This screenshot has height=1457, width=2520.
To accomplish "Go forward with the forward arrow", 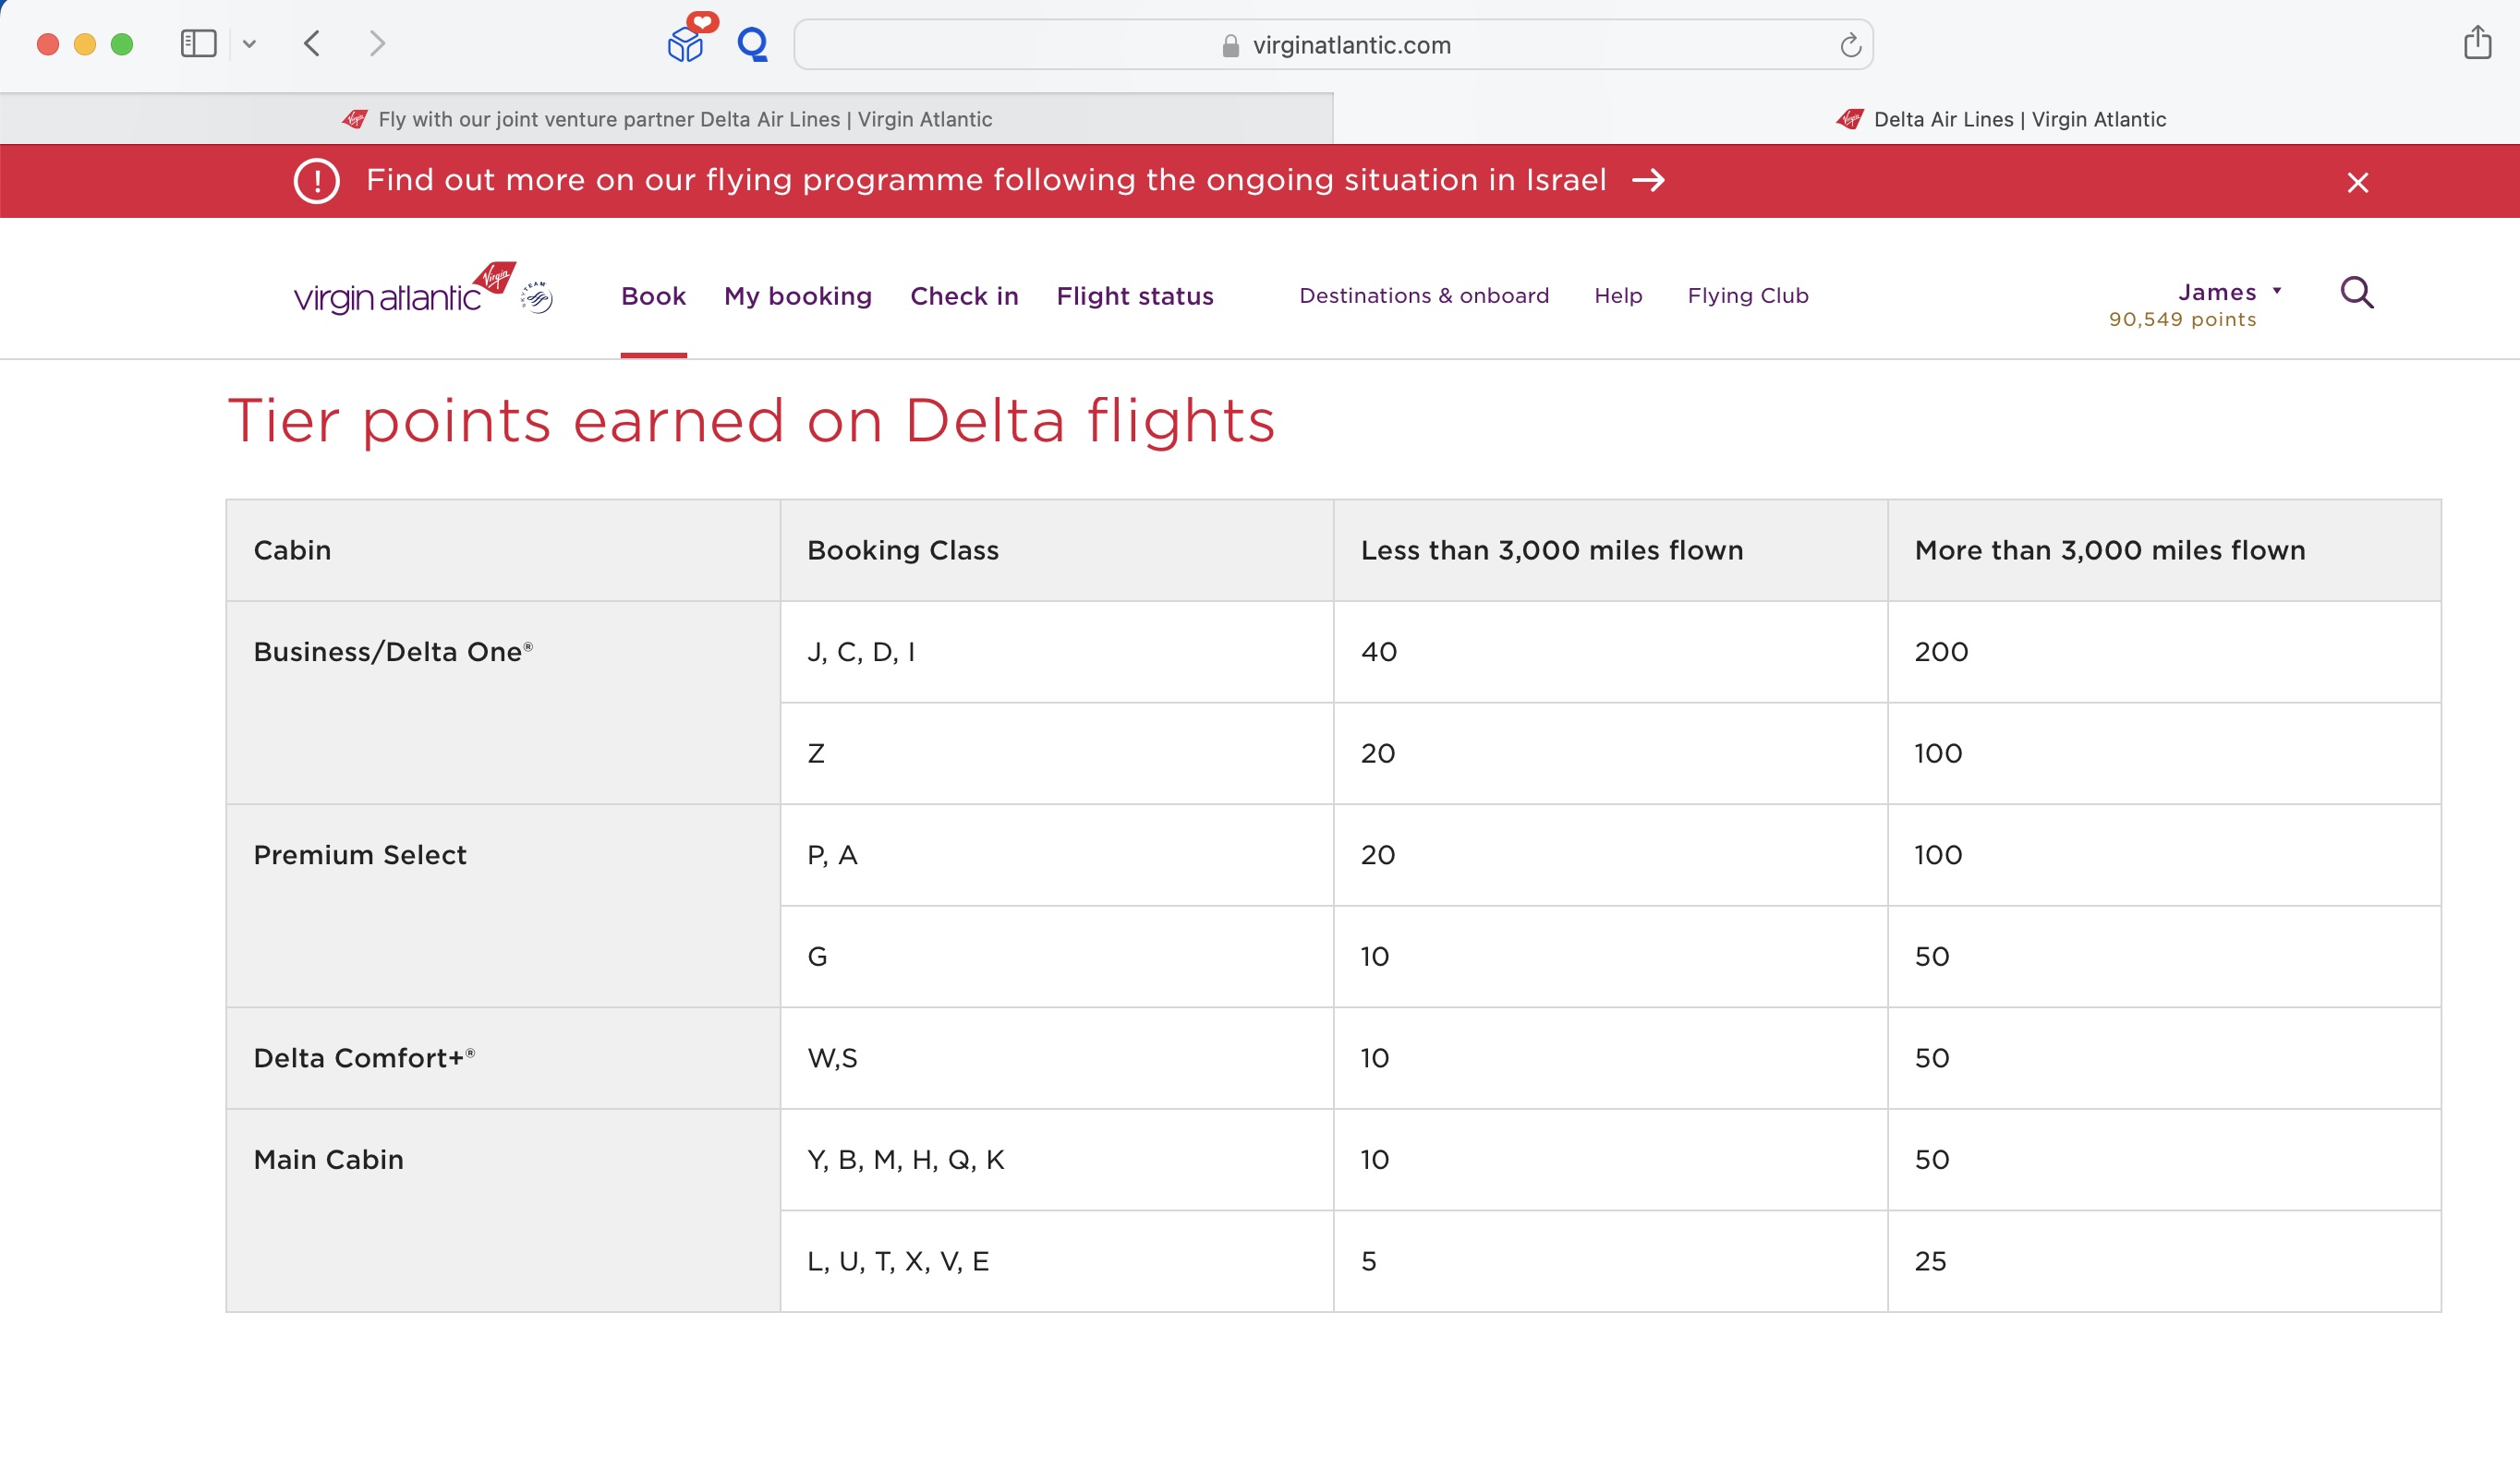I will pyautogui.click(x=376, y=44).
